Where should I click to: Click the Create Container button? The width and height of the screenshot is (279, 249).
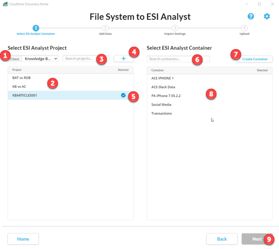[255, 59]
